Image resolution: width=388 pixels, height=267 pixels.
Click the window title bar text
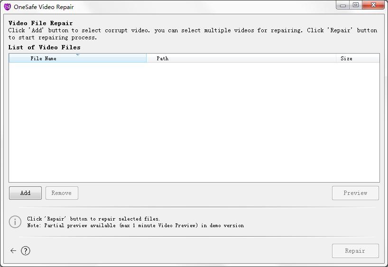point(44,7)
